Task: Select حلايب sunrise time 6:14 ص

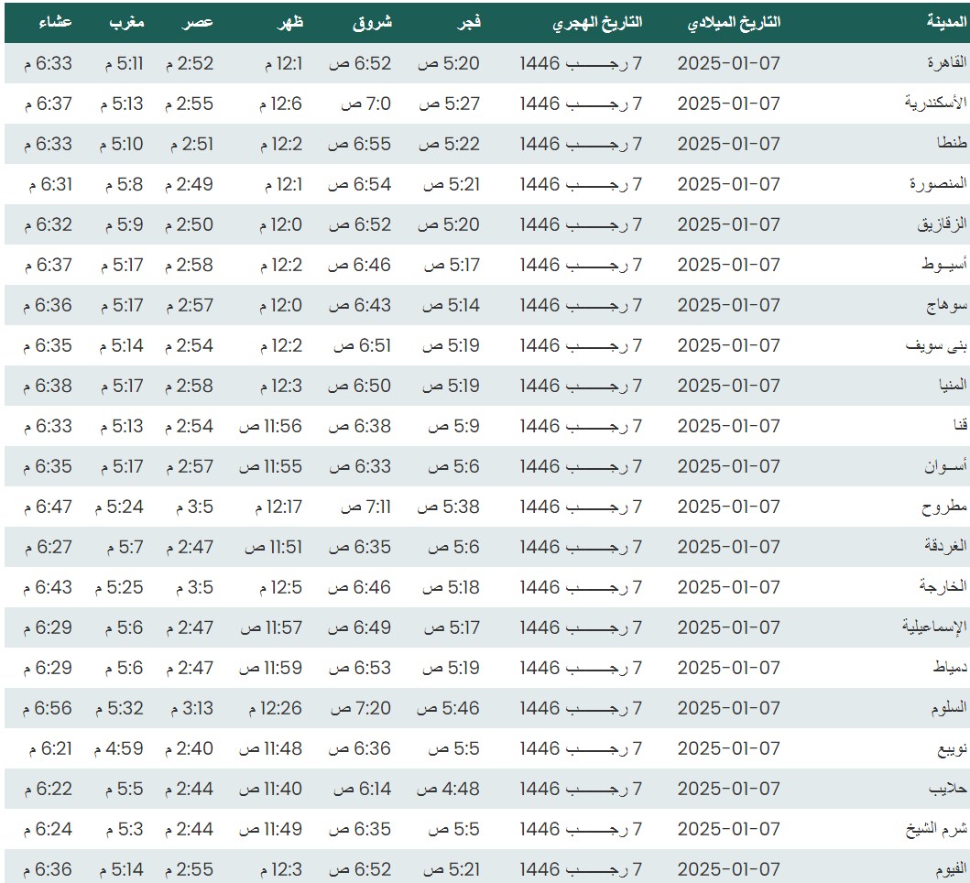Action: [x=360, y=789]
